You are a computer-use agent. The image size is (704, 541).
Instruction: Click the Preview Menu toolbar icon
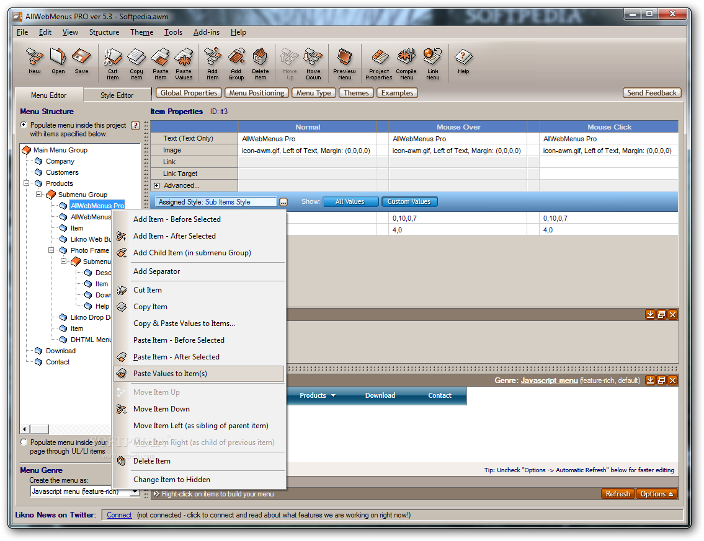pos(344,63)
